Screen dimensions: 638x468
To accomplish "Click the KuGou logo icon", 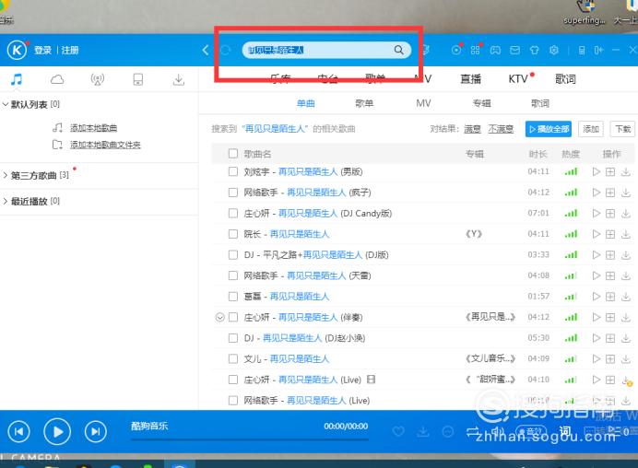I will [17, 51].
